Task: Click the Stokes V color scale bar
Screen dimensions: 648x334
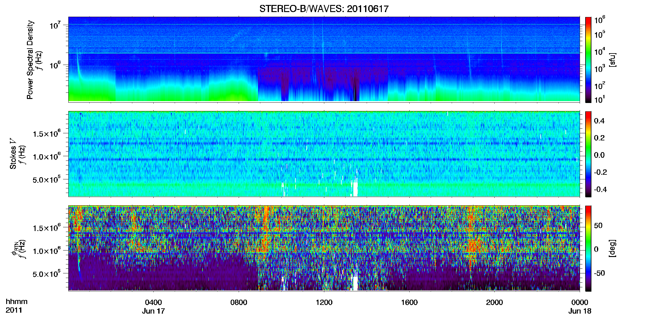Action: coord(588,154)
